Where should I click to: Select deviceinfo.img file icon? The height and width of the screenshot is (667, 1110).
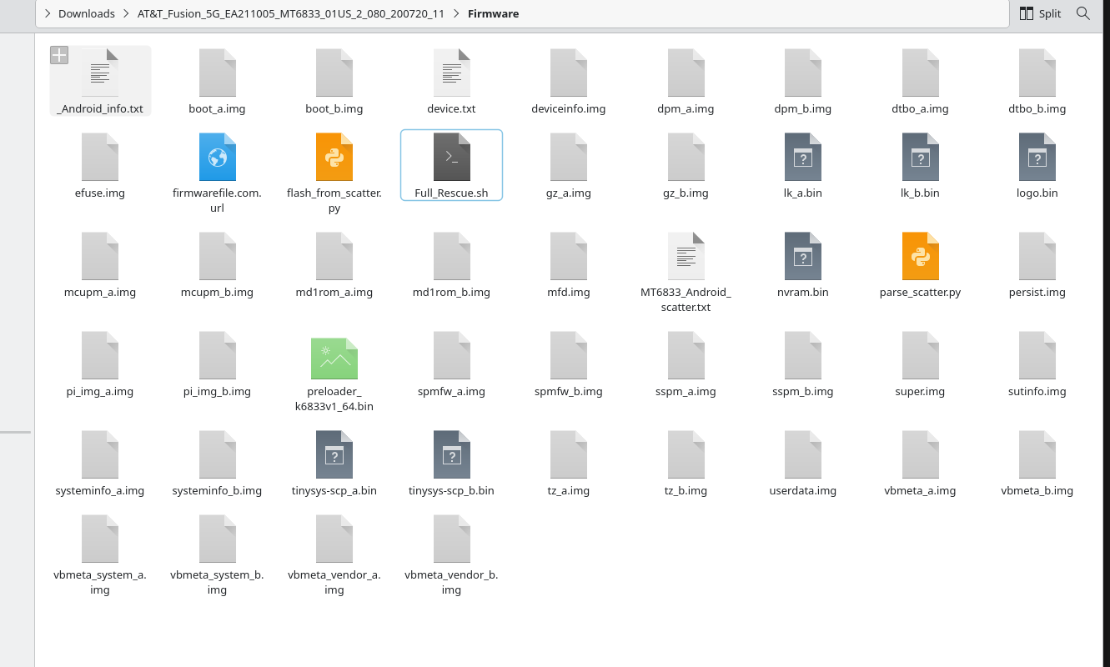[569, 73]
